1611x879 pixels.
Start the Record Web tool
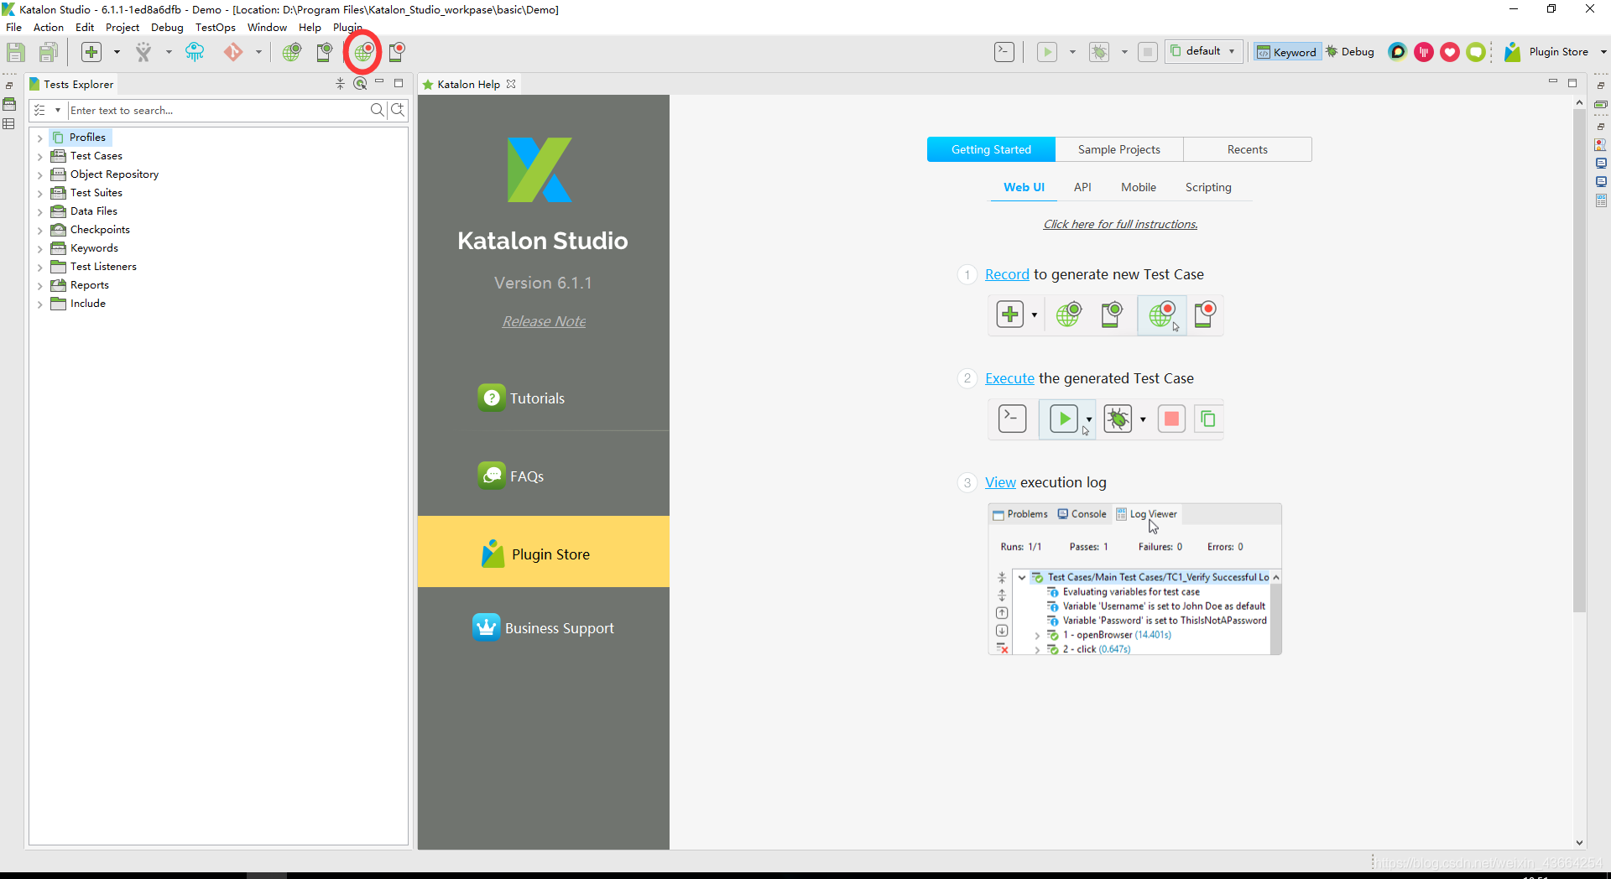click(x=363, y=52)
